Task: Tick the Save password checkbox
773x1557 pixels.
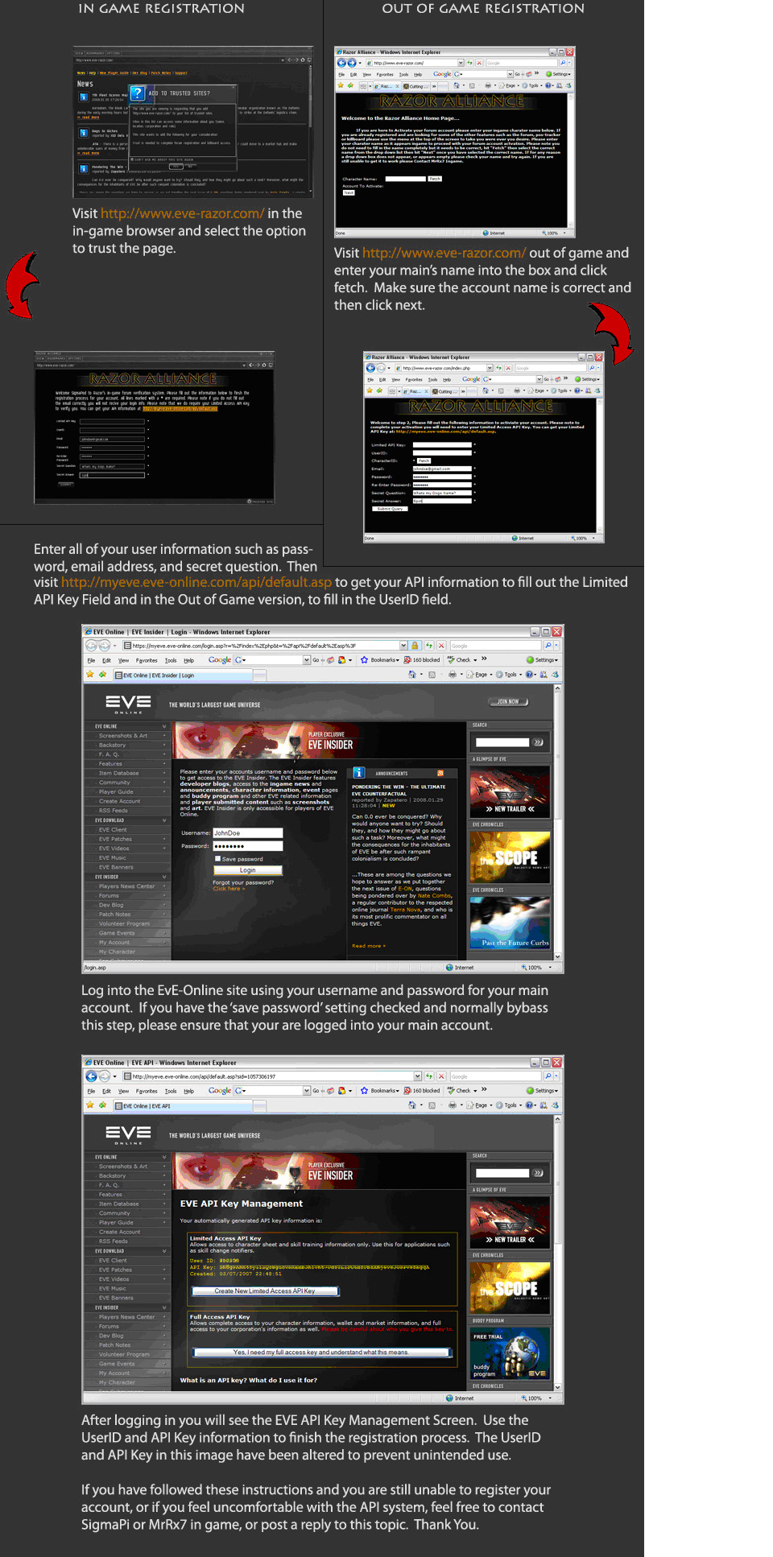Action: [217, 859]
